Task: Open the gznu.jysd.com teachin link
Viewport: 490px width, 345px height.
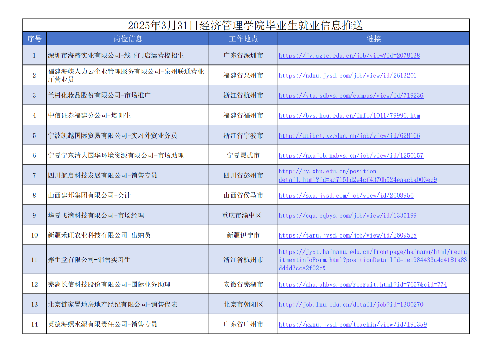Action: click(353, 325)
